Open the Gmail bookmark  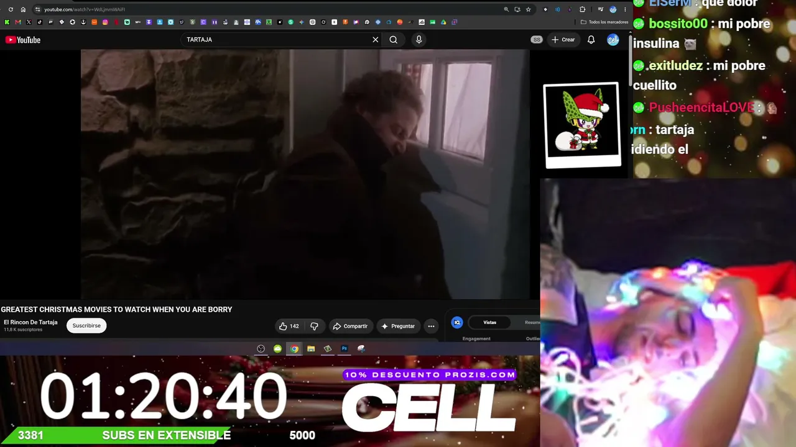click(x=17, y=22)
